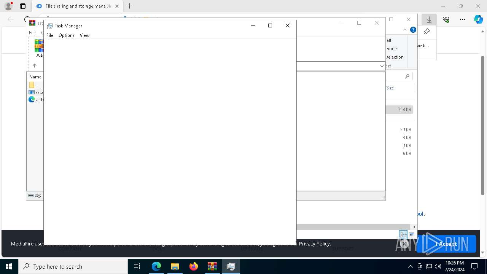Open the Windows Start menu

tap(9, 266)
